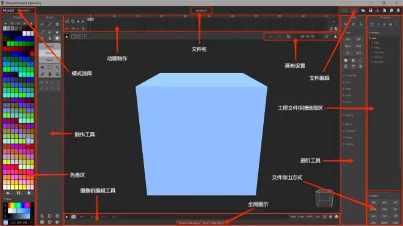Switch brush mode to Paint
The image size is (403, 226).
[50, 60]
